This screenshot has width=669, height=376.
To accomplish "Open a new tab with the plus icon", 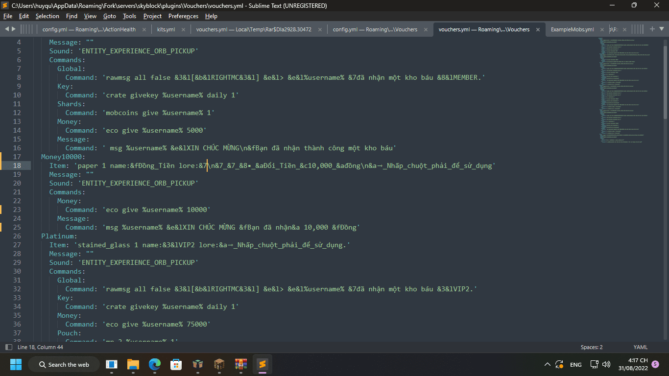I will click(x=652, y=29).
